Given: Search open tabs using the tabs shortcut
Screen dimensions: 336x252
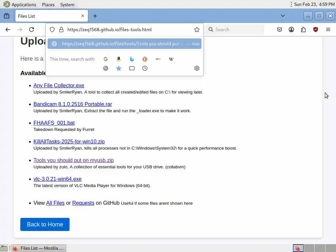Looking at the screenshot, I should click(x=132, y=68).
